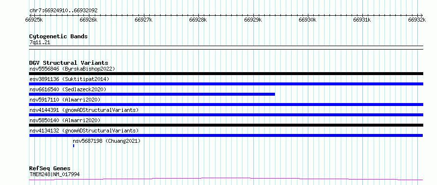The height and width of the screenshot is (185, 437).
Task: Open the TMEM248|NM_017994 gene label
Action: pyautogui.click(x=55, y=174)
